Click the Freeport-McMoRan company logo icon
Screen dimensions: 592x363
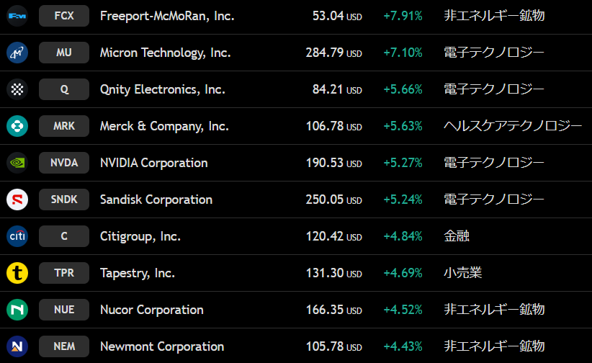click(x=17, y=16)
